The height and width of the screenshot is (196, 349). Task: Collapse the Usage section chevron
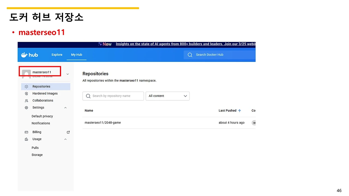(65, 139)
